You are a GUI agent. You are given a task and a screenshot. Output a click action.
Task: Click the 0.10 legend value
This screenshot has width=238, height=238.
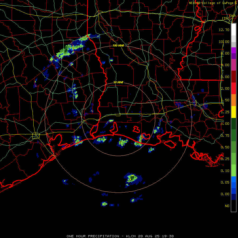(225, 171)
